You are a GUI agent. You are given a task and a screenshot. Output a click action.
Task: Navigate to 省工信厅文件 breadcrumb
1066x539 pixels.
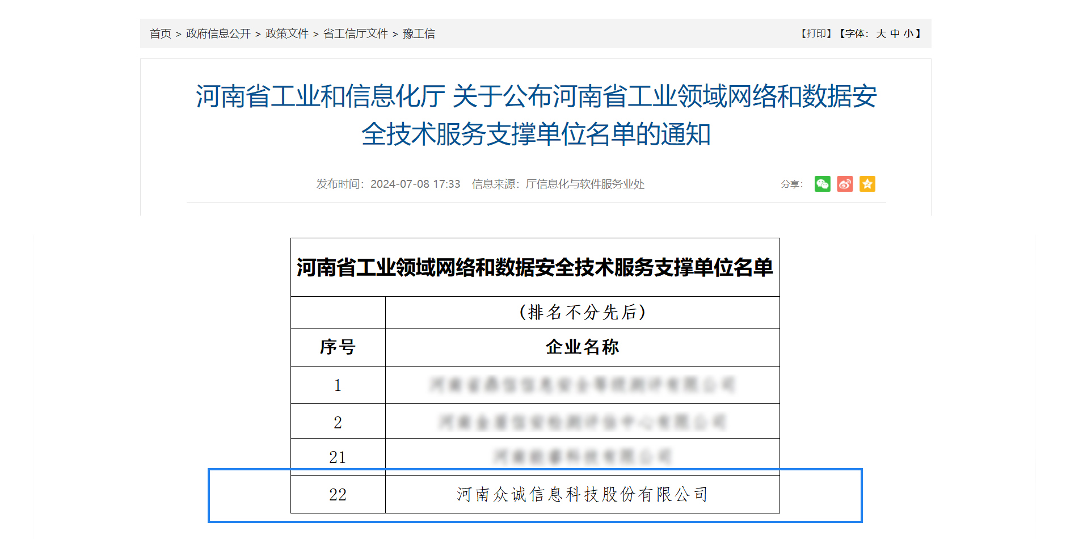coord(355,34)
